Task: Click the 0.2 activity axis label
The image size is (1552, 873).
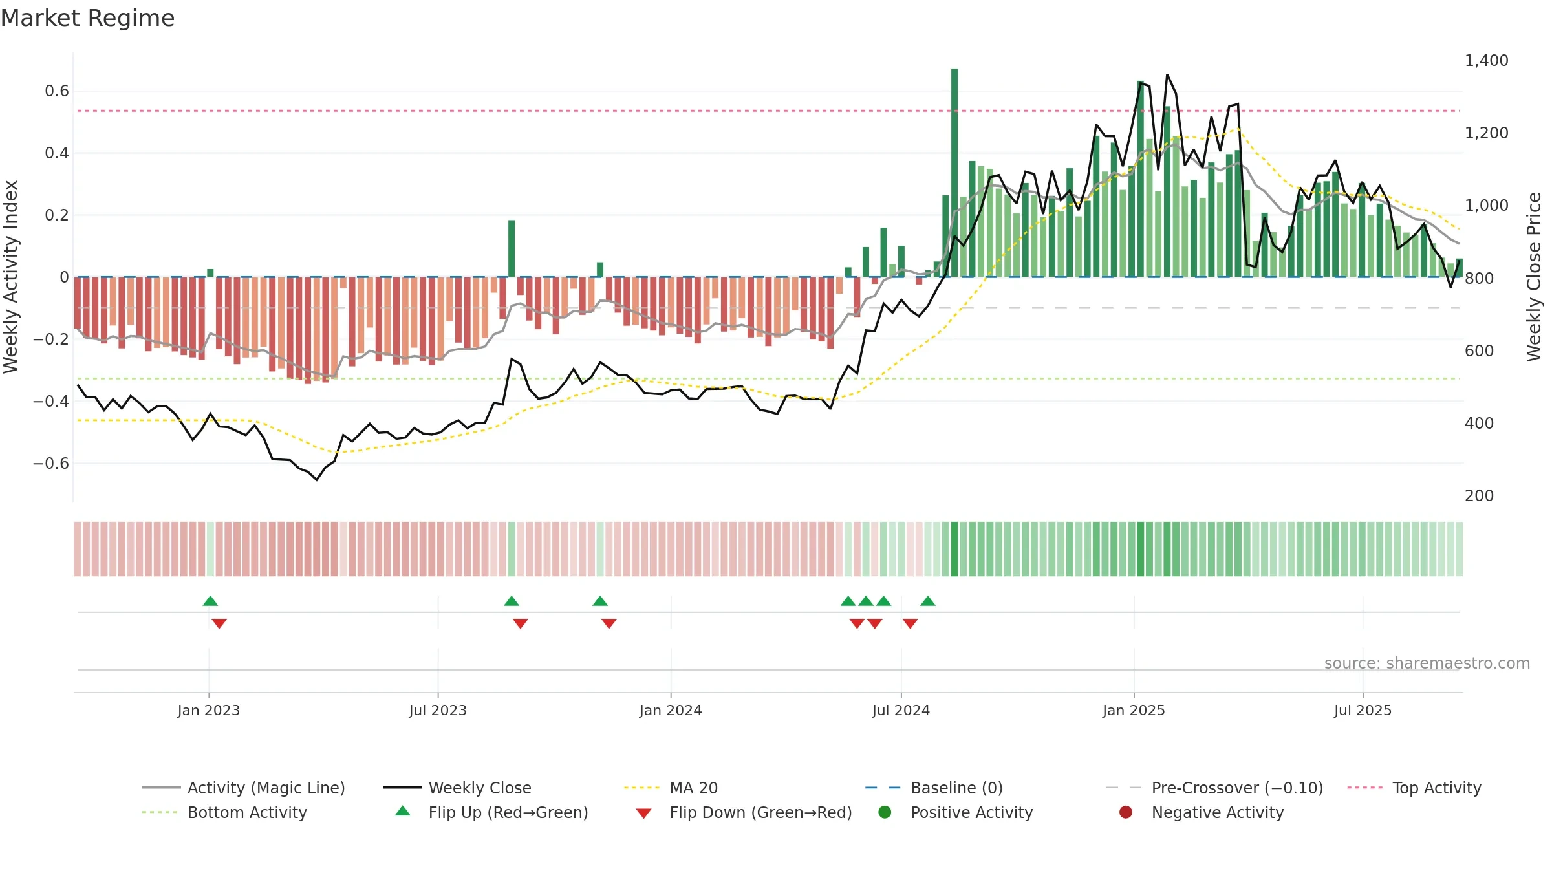Action: 57,215
